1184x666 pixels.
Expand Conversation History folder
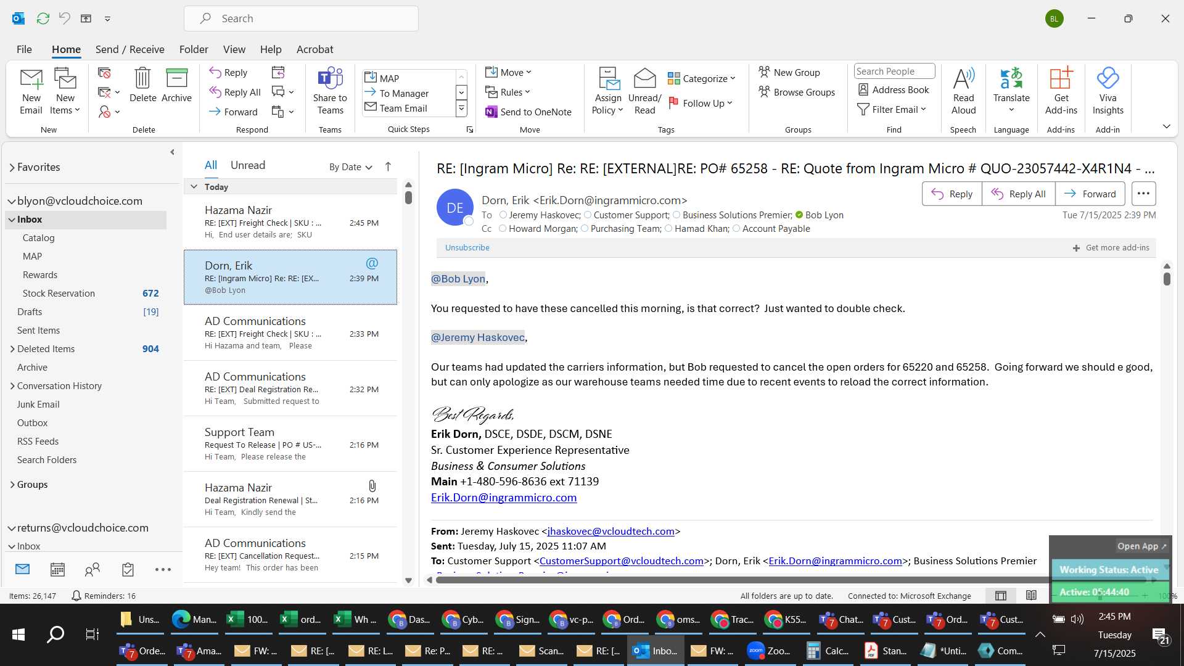click(x=12, y=386)
